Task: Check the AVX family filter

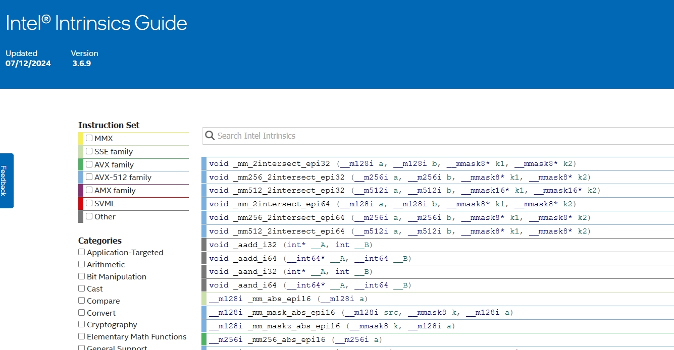Action: click(89, 164)
